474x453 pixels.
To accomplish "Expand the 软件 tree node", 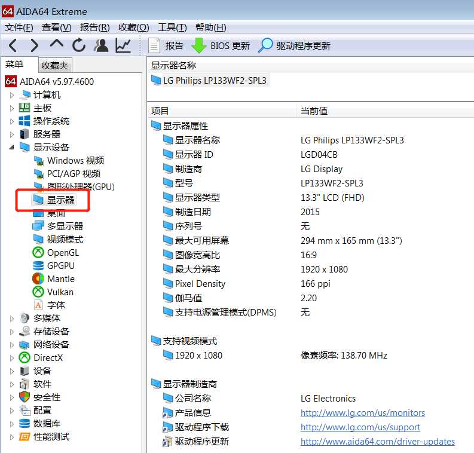I will (x=12, y=384).
